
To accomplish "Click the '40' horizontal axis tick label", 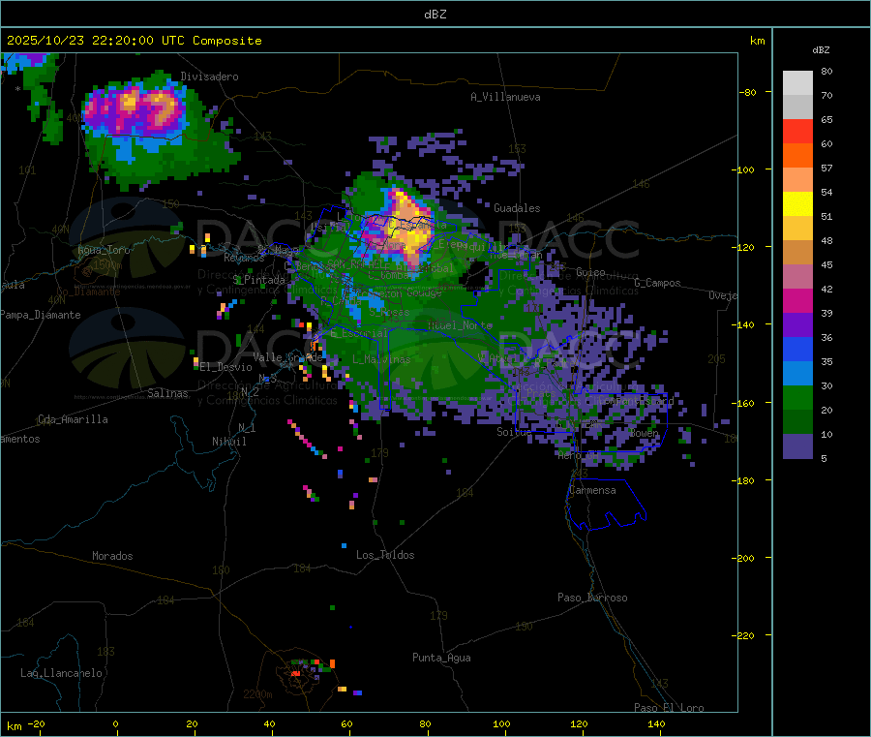I will click(x=269, y=723).
